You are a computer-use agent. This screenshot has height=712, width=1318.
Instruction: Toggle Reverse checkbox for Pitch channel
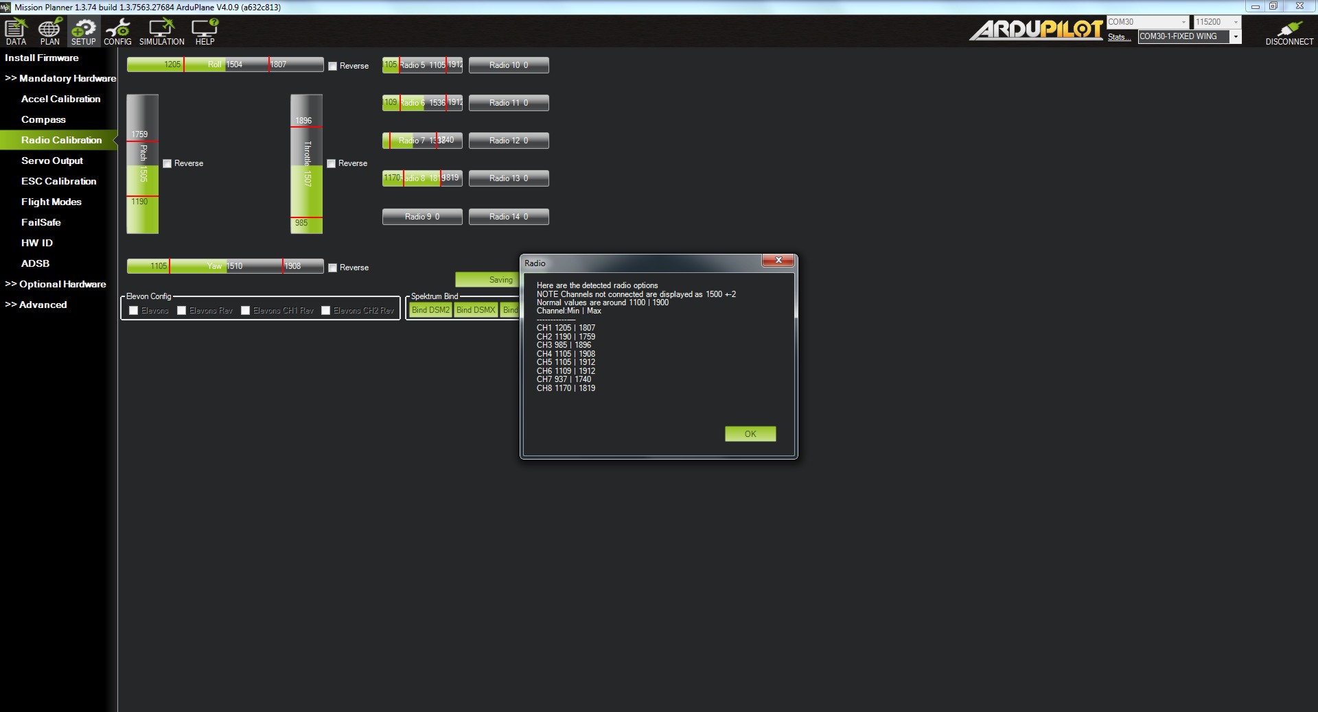(x=167, y=164)
